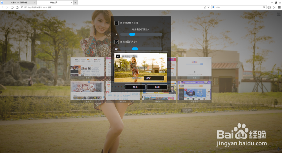Click the speed dial settings icon at top right
The height and width of the screenshot is (153, 282).
coord(279,14)
